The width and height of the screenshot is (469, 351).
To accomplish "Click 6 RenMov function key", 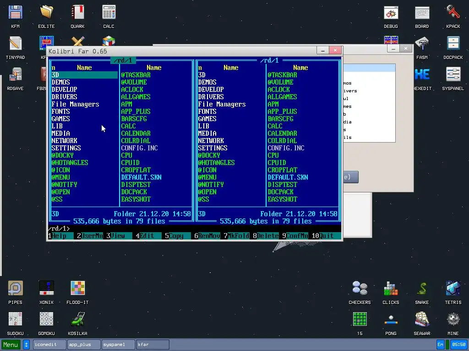I will point(207,236).
